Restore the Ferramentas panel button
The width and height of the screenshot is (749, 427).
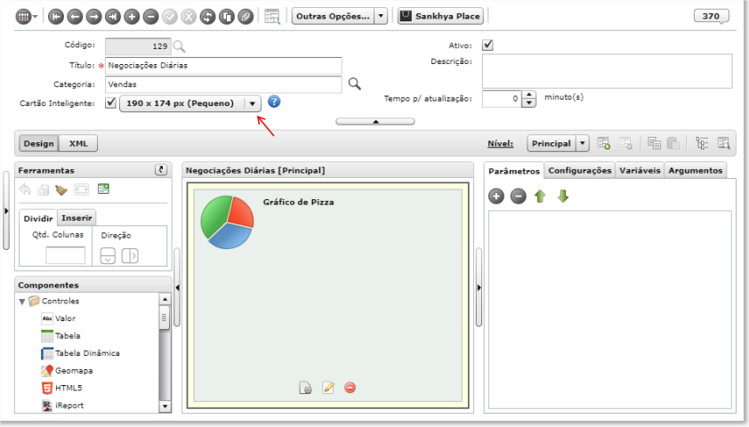point(161,170)
